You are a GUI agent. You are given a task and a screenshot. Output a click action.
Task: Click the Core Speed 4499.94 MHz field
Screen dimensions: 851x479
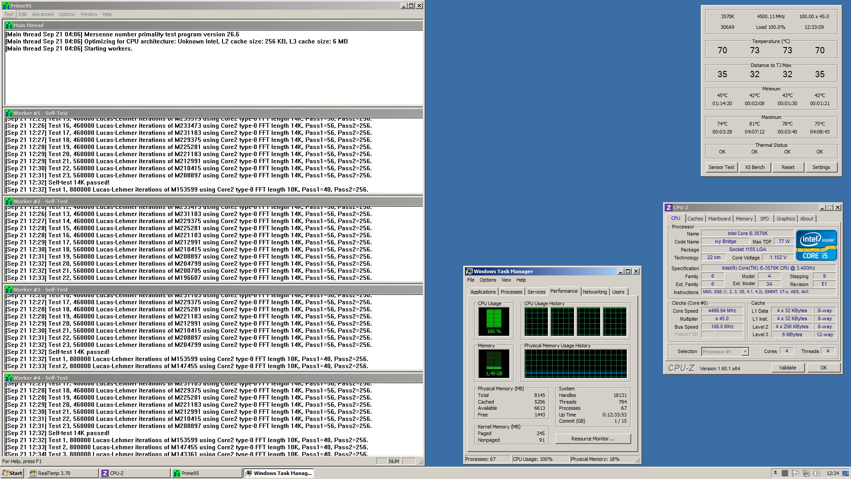tap(722, 311)
